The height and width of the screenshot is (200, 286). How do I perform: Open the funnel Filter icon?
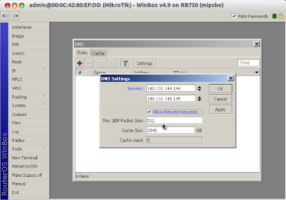(125, 63)
